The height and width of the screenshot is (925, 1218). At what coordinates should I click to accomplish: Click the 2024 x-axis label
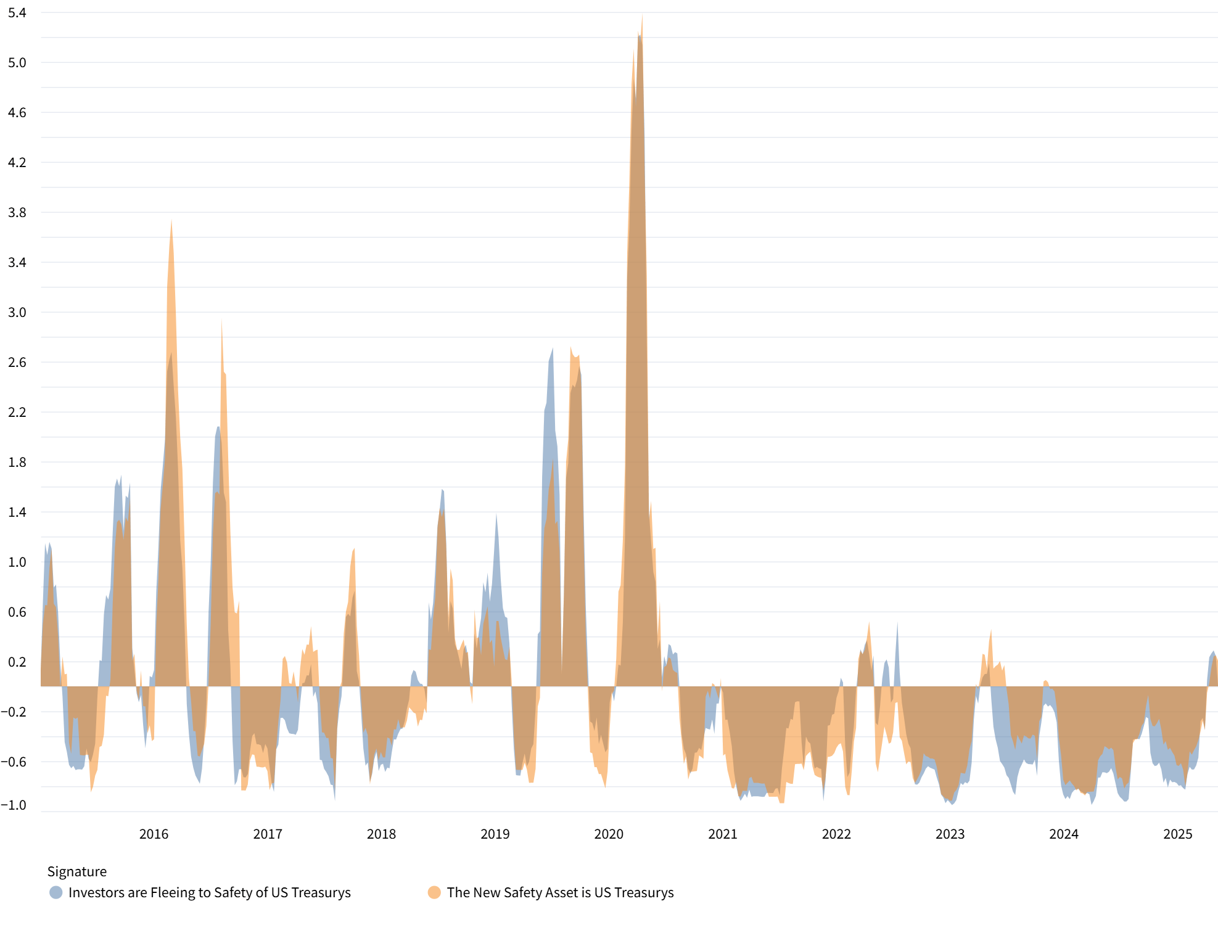[x=1064, y=834]
